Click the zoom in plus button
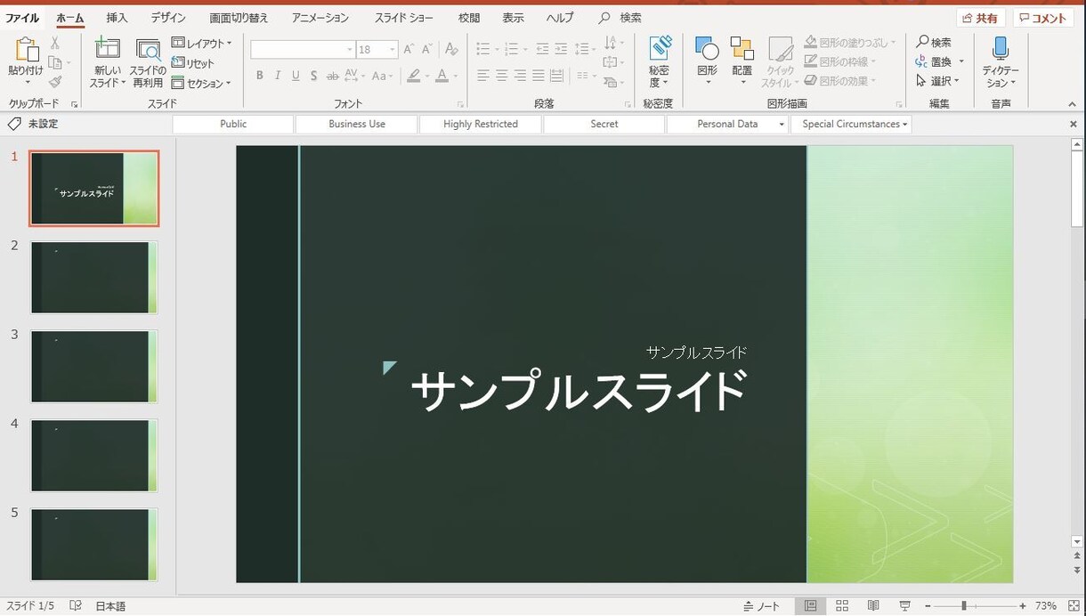 (x=1023, y=606)
